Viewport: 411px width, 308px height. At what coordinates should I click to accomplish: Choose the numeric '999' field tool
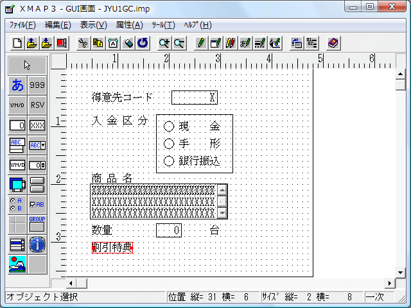37,85
